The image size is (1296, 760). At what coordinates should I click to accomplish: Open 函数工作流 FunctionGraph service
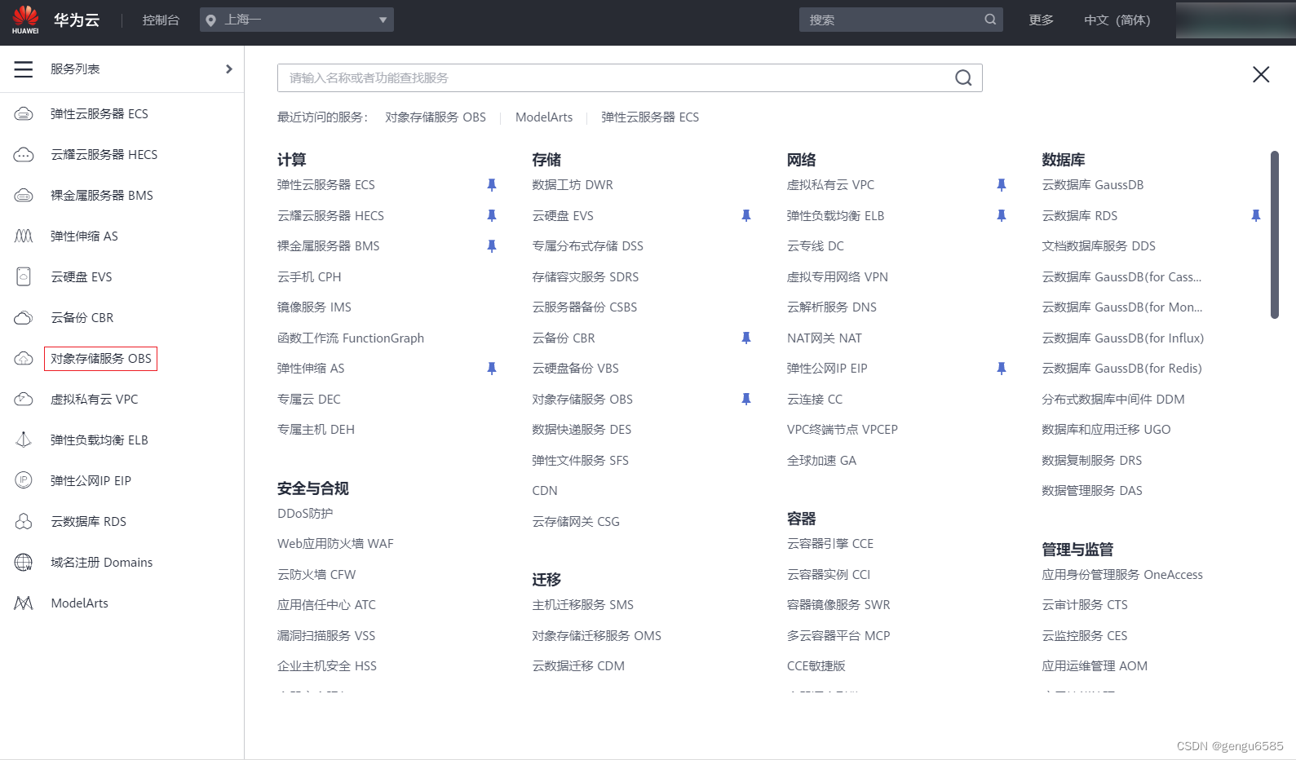coord(351,338)
